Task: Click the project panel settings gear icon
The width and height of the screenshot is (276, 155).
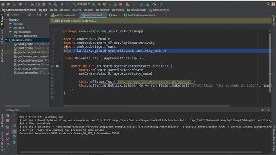Action: pyautogui.click(x=41, y=15)
